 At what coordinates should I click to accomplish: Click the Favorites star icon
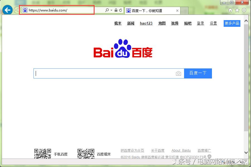237,10
